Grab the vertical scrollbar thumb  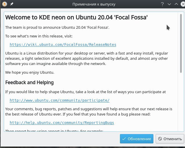(x=181, y=43)
